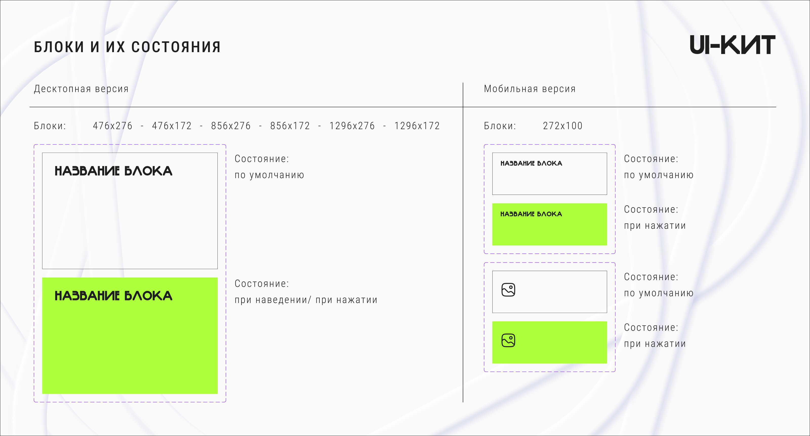Screen dimensions: 810x436
Task: Click the image icon in green mobile block
Action: (x=508, y=340)
